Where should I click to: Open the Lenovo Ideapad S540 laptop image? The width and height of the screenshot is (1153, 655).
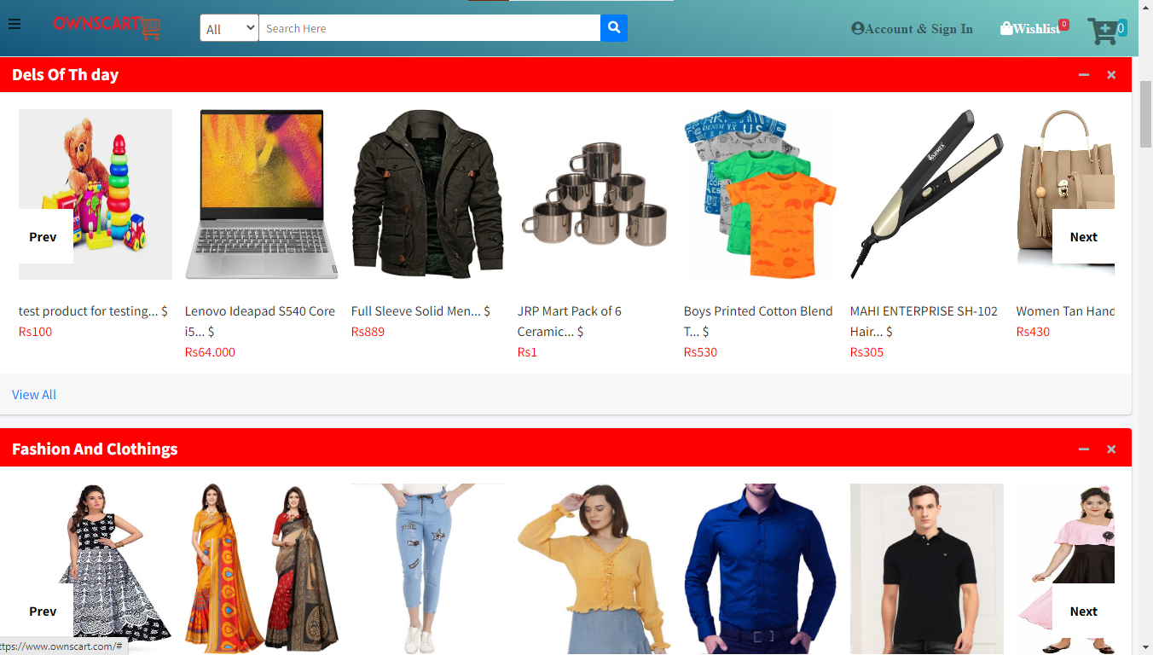click(x=261, y=194)
